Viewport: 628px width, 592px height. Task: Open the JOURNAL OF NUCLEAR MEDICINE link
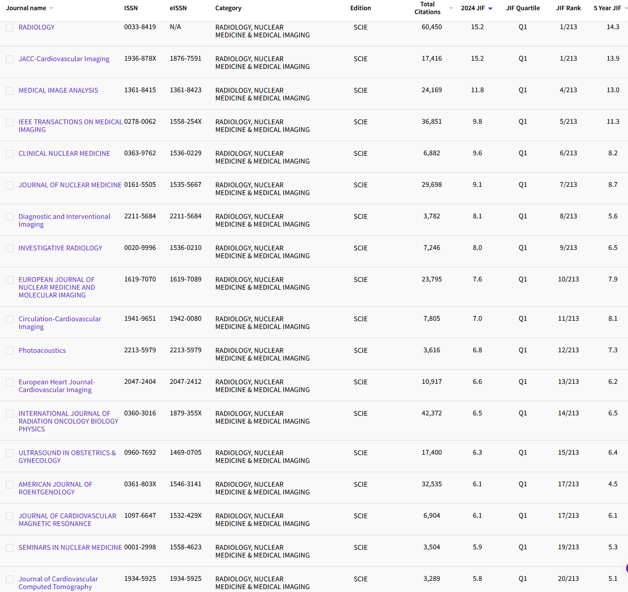tap(70, 185)
